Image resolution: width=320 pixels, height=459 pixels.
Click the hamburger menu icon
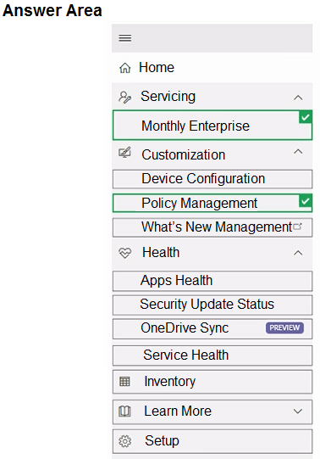(x=125, y=38)
